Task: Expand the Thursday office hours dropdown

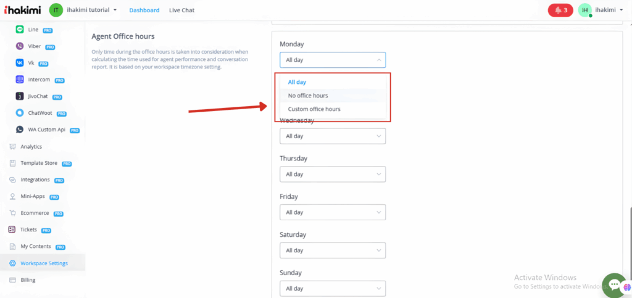Action: tap(332, 175)
